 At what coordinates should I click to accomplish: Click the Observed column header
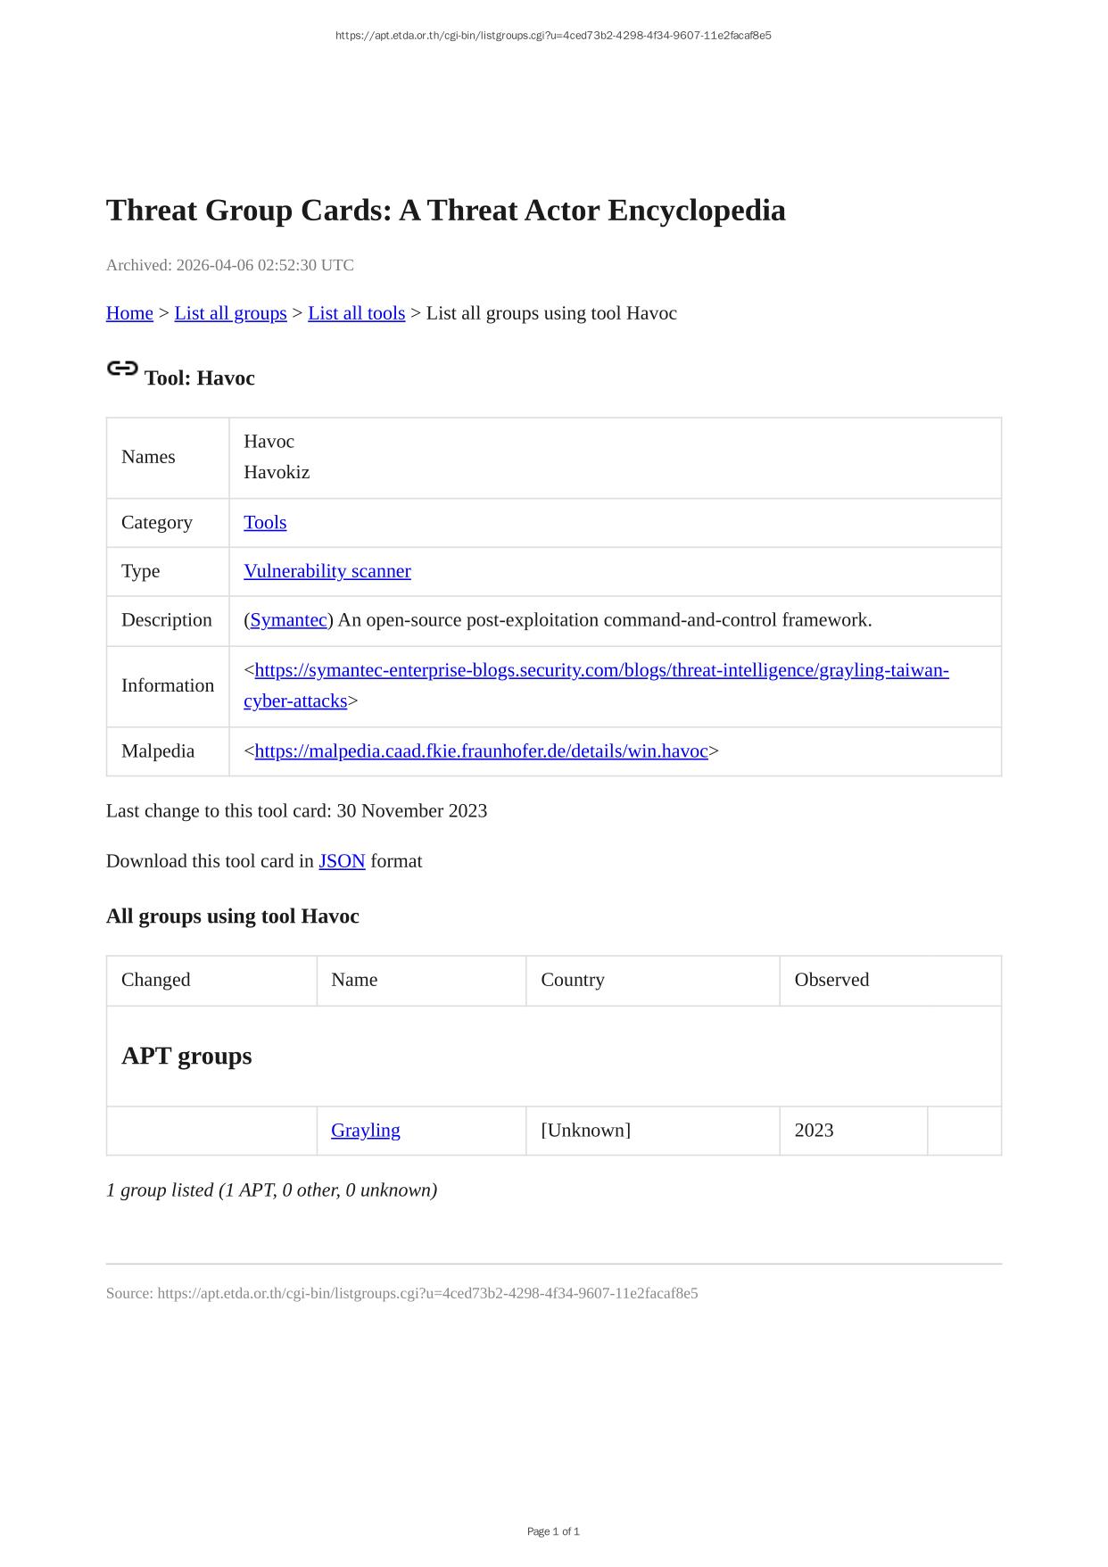point(831,980)
